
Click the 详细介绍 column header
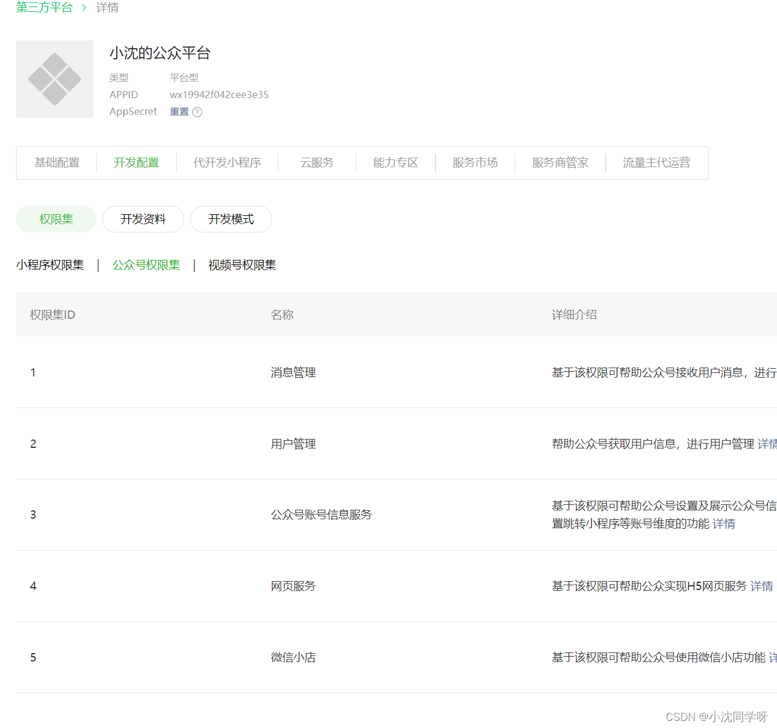(575, 315)
